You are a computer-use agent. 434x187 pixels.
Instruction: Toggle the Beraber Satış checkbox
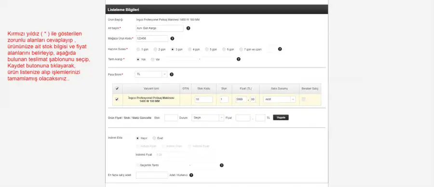(x=304, y=99)
